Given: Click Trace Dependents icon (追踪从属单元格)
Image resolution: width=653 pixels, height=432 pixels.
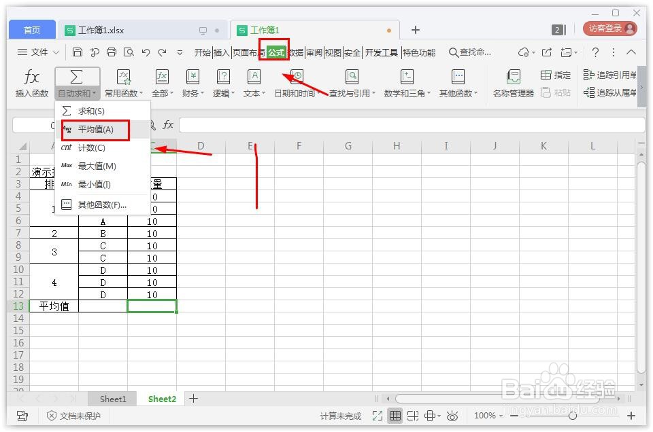Looking at the screenshot, I should click(588, 92).
